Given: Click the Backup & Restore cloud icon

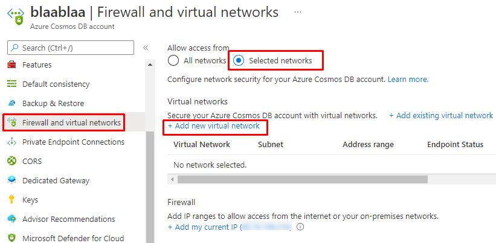Looking at the screenshot, I should (11, 103).
